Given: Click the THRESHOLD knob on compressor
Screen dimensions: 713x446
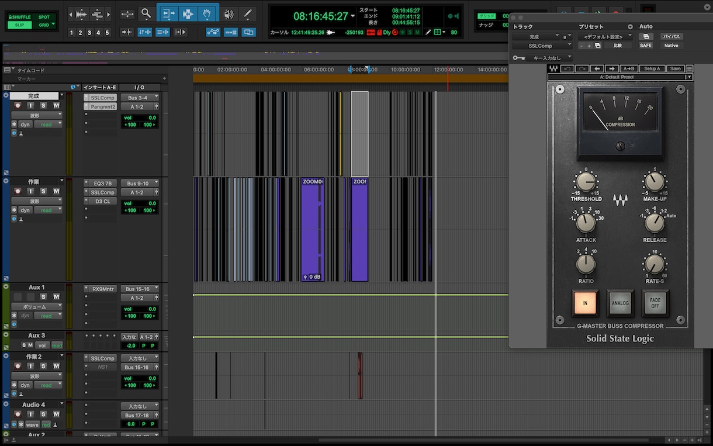Looking at the screenshot, I should click(x=586, y=182).
